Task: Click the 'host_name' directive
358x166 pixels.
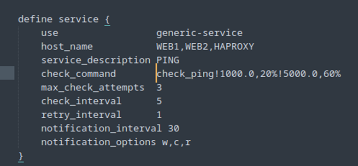Action: coord(67,47)
